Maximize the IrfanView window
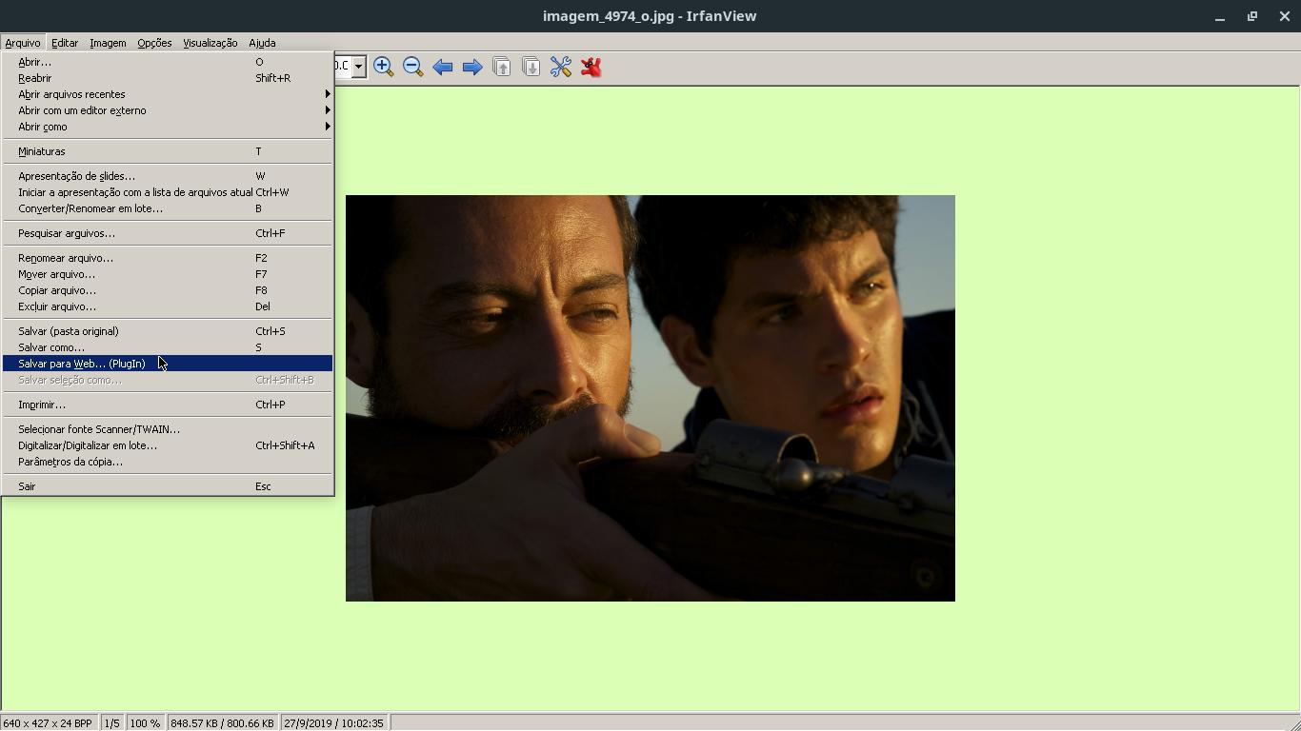Viewport: 1301px width, 731px height. pos(1252,16)
